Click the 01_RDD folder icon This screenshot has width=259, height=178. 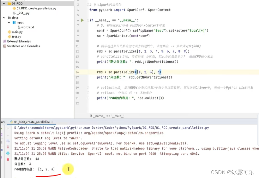coord(9,4)
